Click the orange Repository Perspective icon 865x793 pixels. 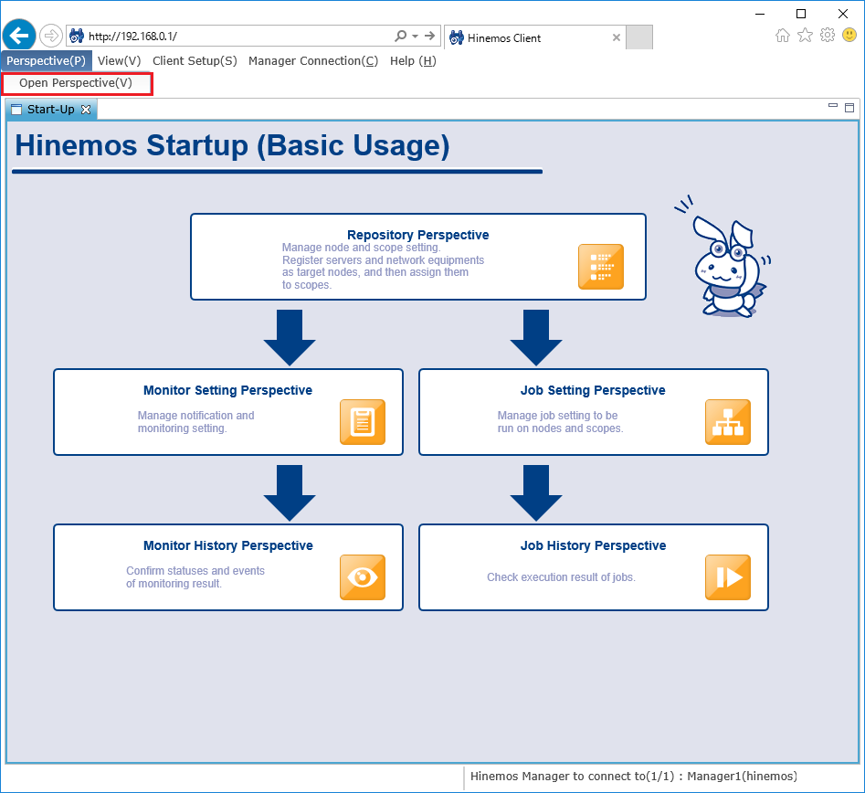[x=601, y=267]
